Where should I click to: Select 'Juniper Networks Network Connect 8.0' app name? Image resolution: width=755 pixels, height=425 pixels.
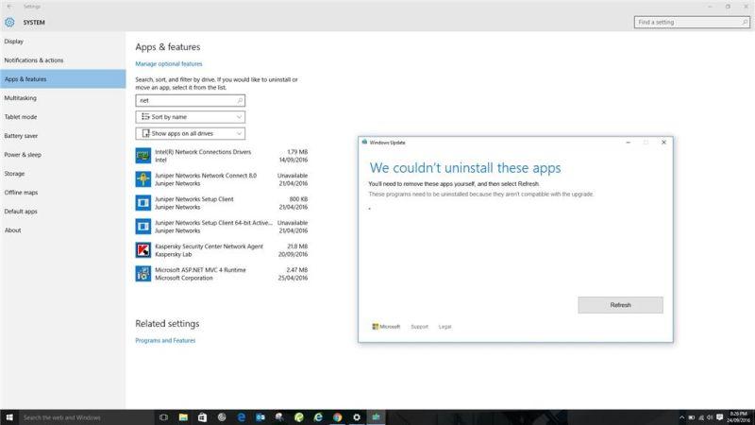pos(206,176)
